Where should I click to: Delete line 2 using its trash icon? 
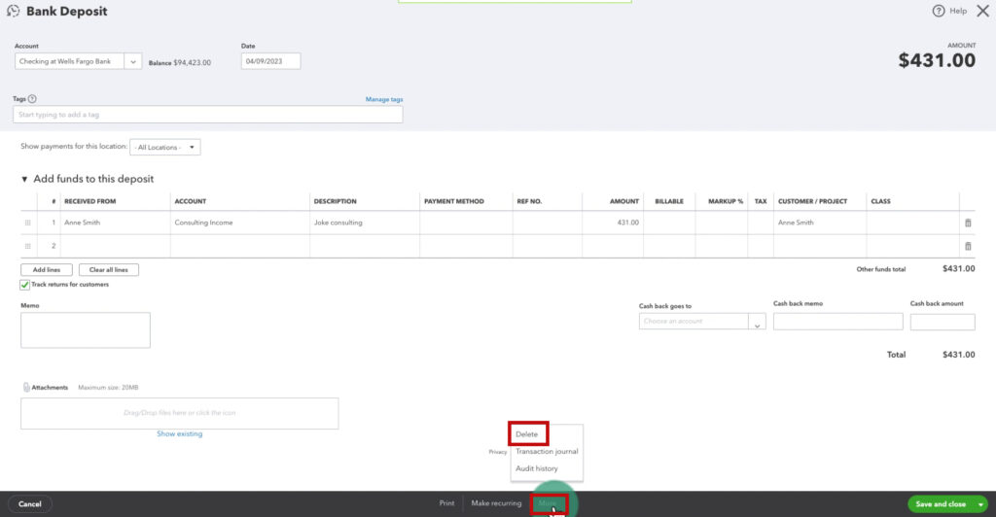[x=968, y=246]
